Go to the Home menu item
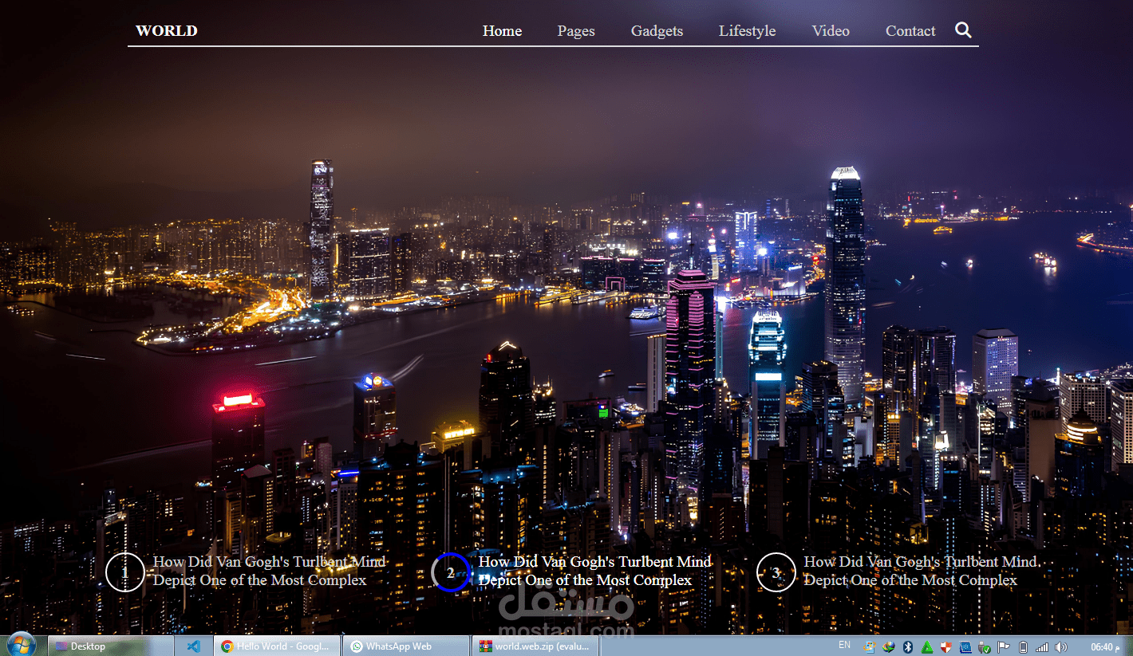The height and width of the screenshot is (656, 1133). 502,31
